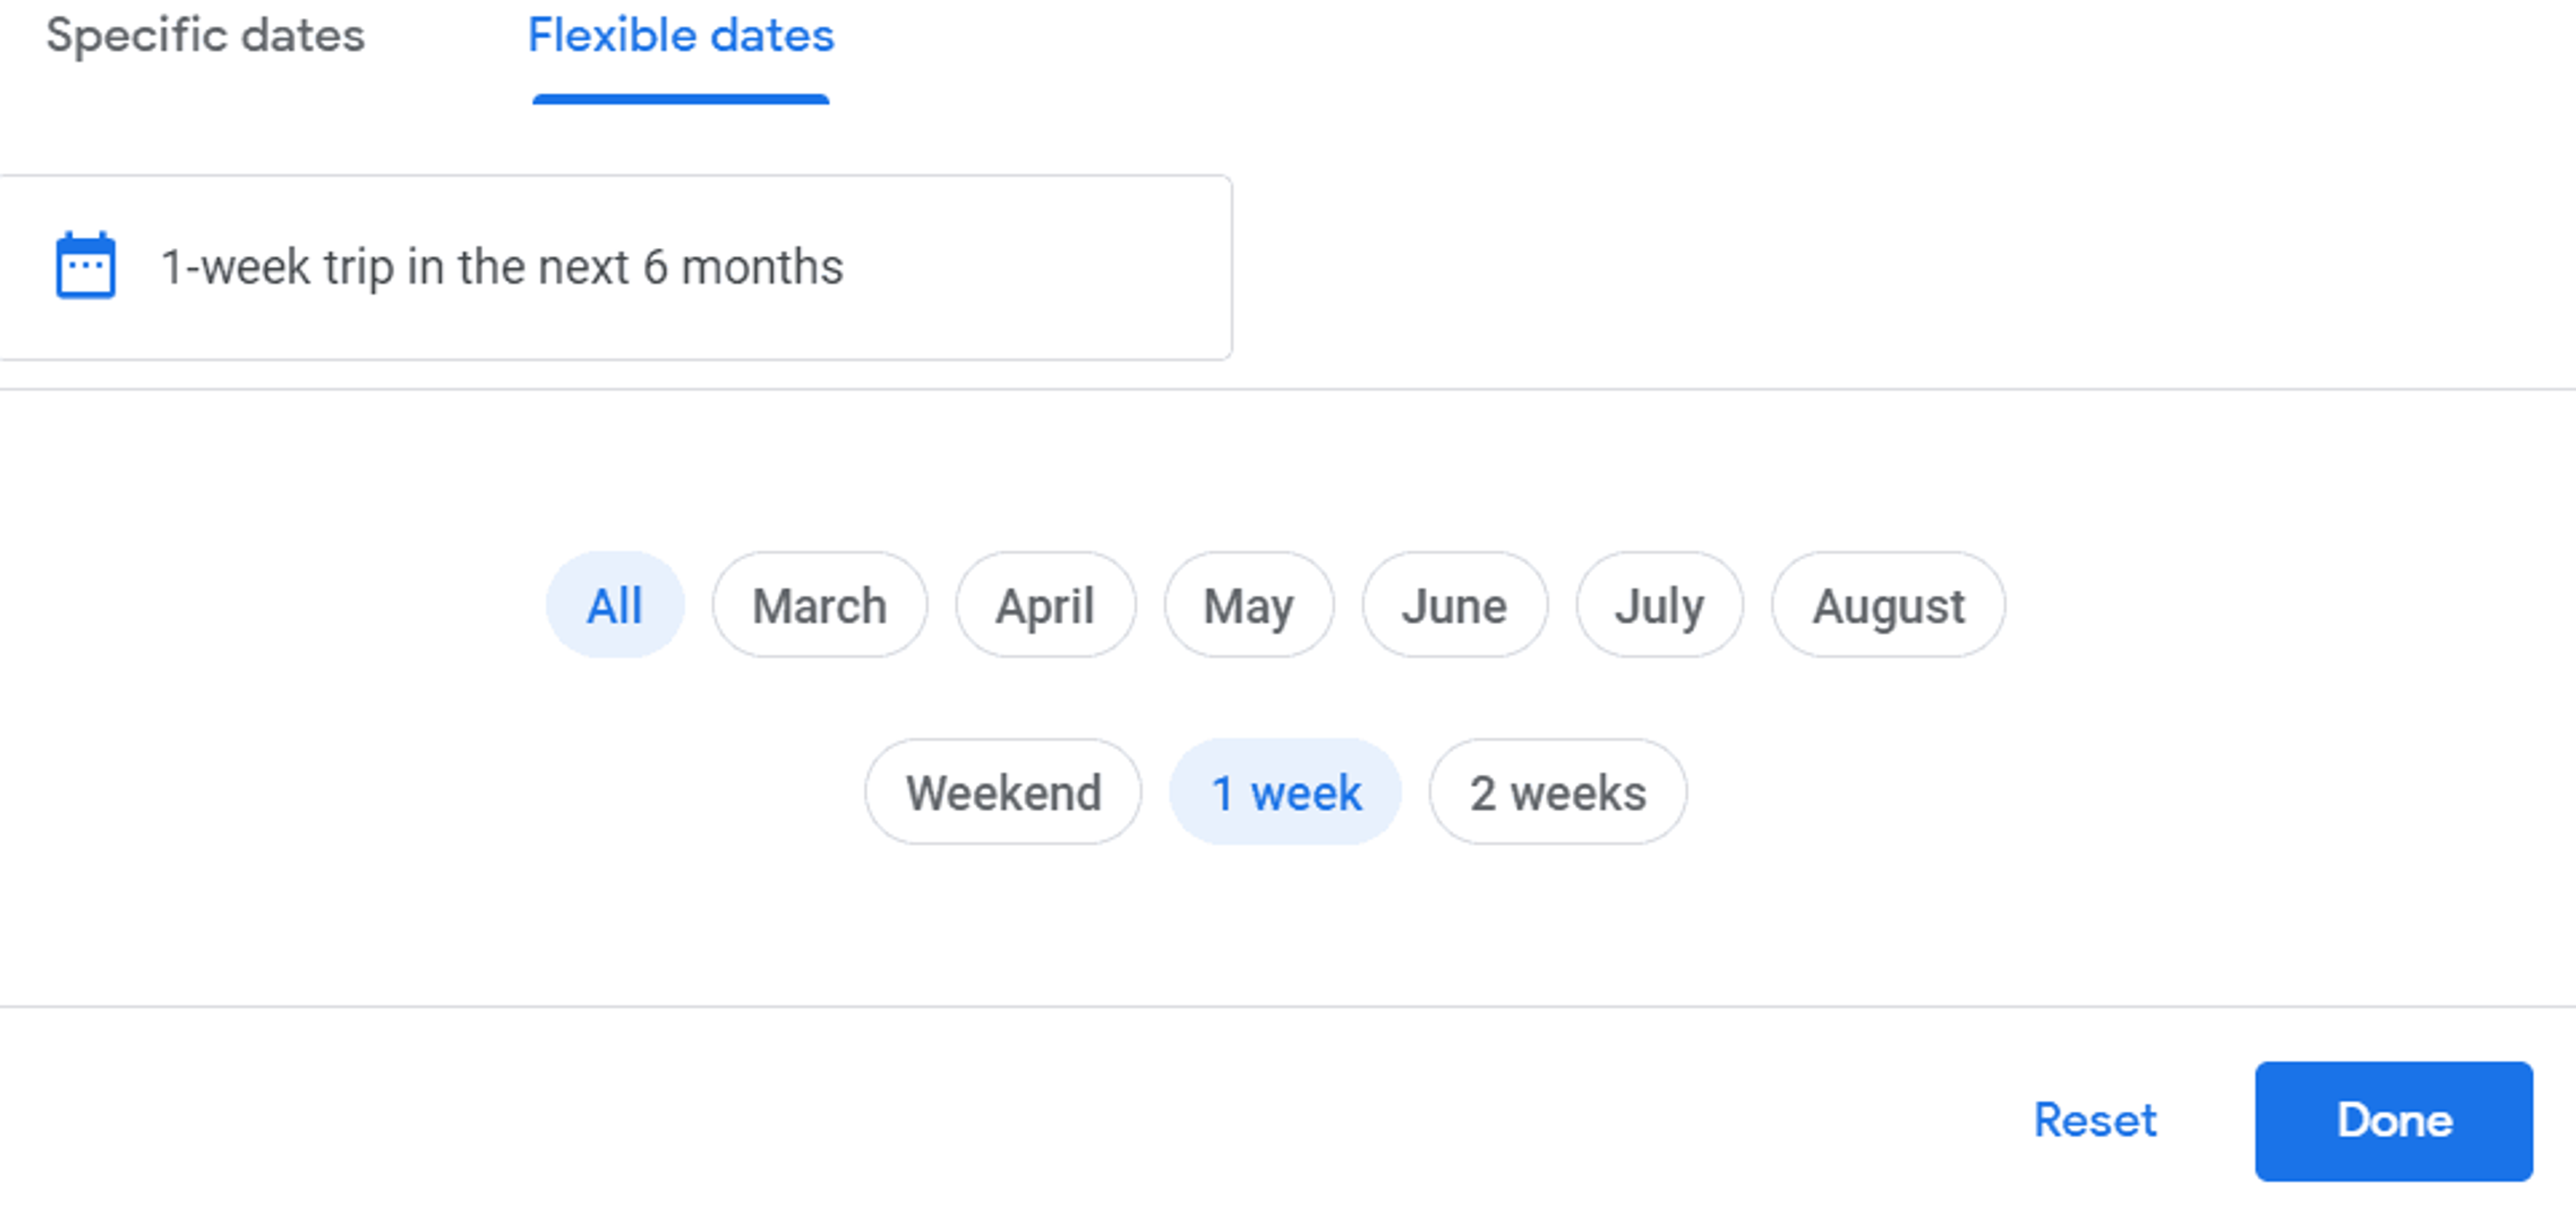The image size is (2576, 1216).
Task: Switch to the Specific dates tab
Action: [205, 36]
